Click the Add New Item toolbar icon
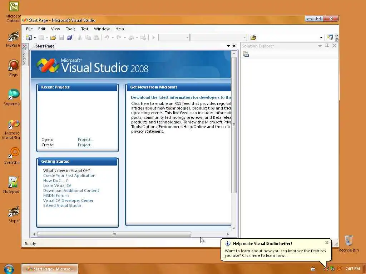 coord(41,37)
